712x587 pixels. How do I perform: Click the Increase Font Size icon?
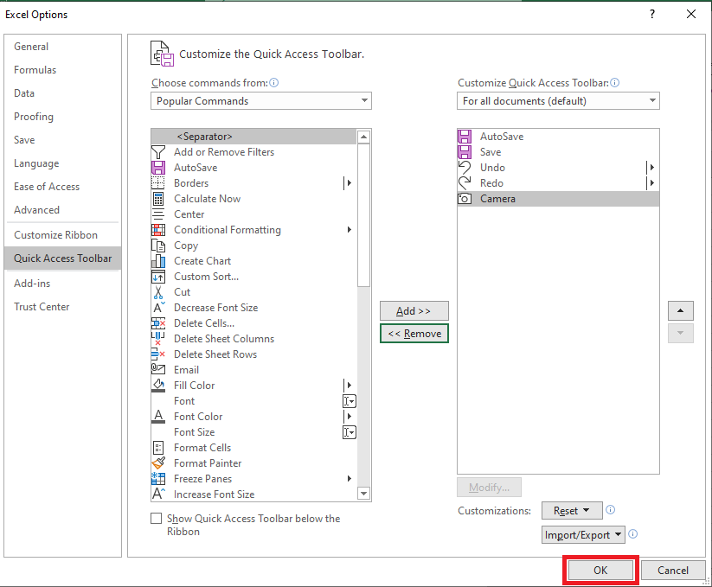click(158, 494)
